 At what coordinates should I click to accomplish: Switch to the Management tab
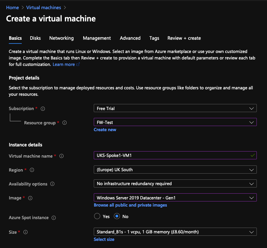pos(97,38)
